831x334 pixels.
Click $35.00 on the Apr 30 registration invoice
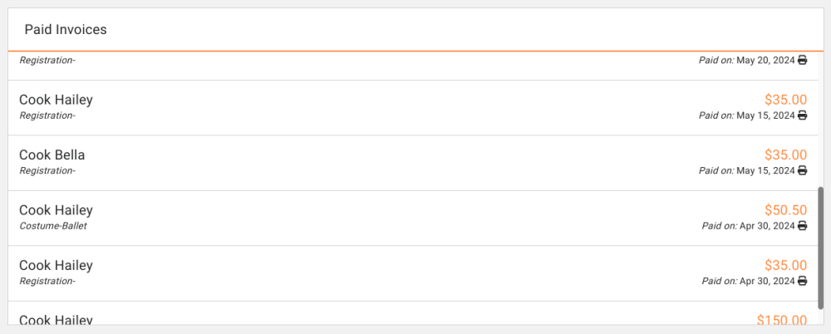[785, 266]
